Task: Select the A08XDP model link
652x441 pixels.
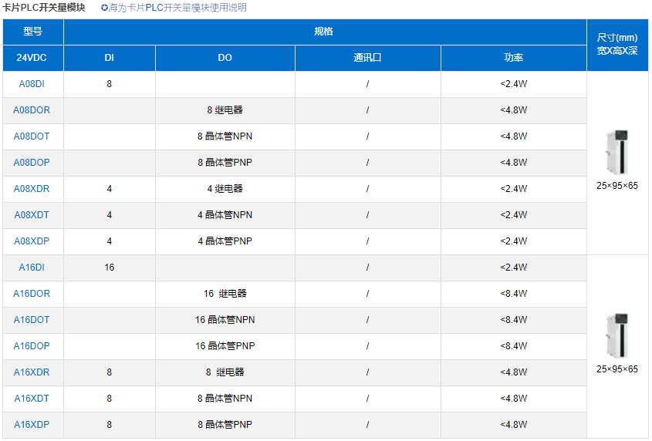Action: (x=32, y=241)
